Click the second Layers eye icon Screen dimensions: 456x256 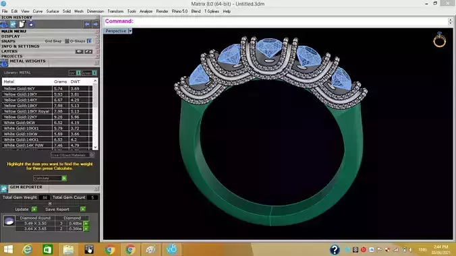pyautogui.click(x=88, y=51)
